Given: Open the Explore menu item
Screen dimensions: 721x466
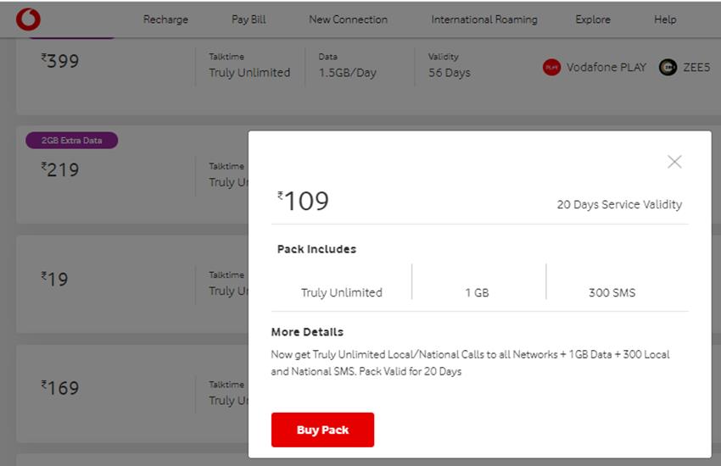Looking at the screenshot, I should tap(592, 19).
